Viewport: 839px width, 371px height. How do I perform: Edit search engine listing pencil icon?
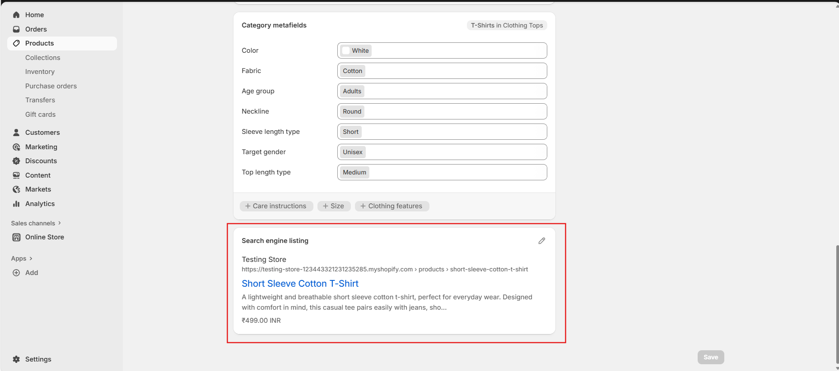pyautogui.click(x=541, y=241)
